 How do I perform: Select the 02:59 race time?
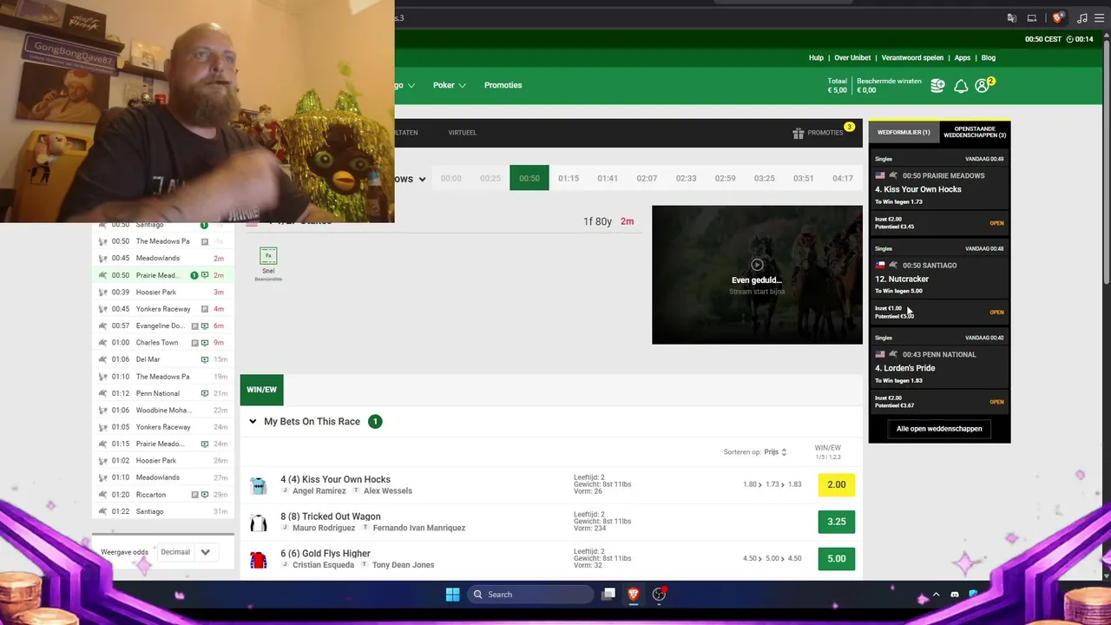tap(725, 178)
